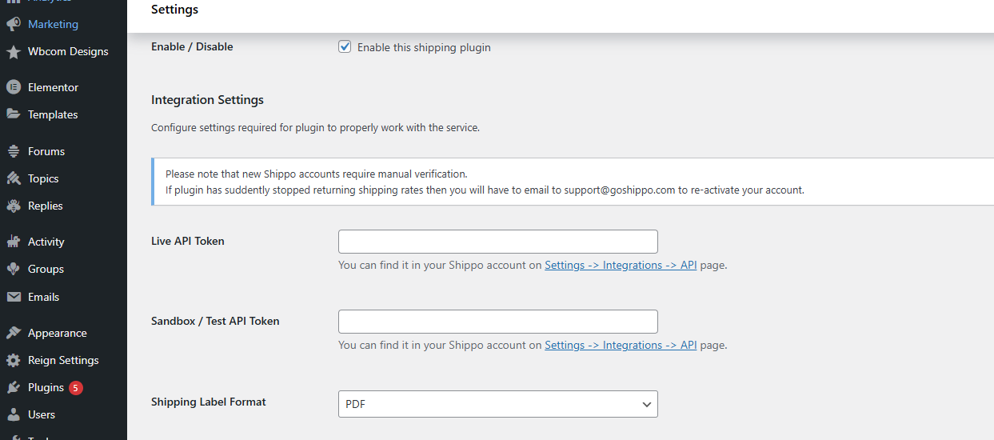
Task: Follow the API link under Live API Token
Action: click(621, 265)
